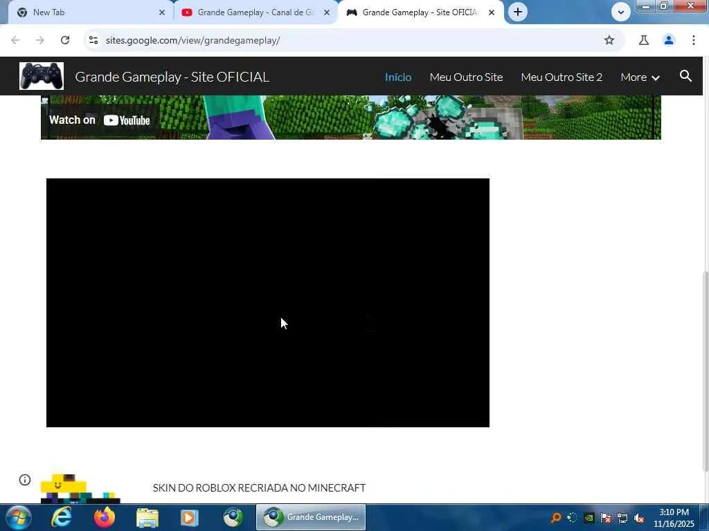Expand the More navigation menu

click(640, 77)
